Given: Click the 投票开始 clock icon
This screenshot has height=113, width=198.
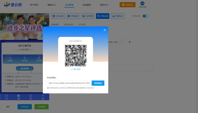Looking at the screenshot, I should (5, 76).
